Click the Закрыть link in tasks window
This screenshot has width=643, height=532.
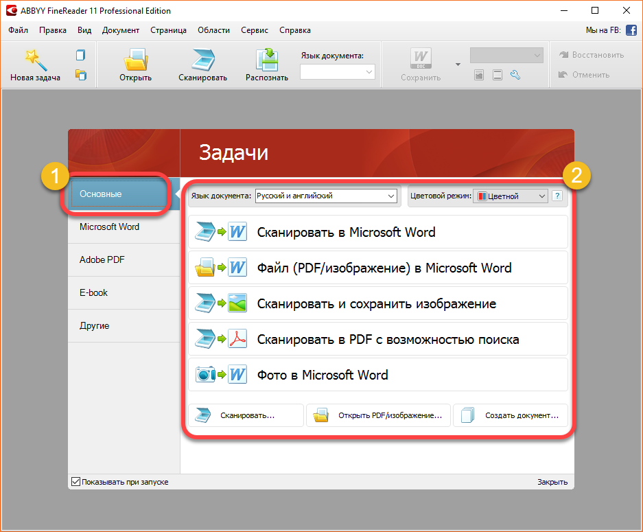pyautogui.click(x=552, y=482)
